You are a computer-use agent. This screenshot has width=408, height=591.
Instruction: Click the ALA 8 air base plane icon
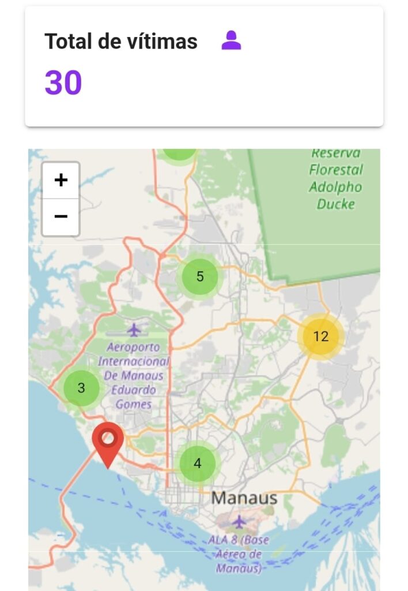[x=239, y=522]
